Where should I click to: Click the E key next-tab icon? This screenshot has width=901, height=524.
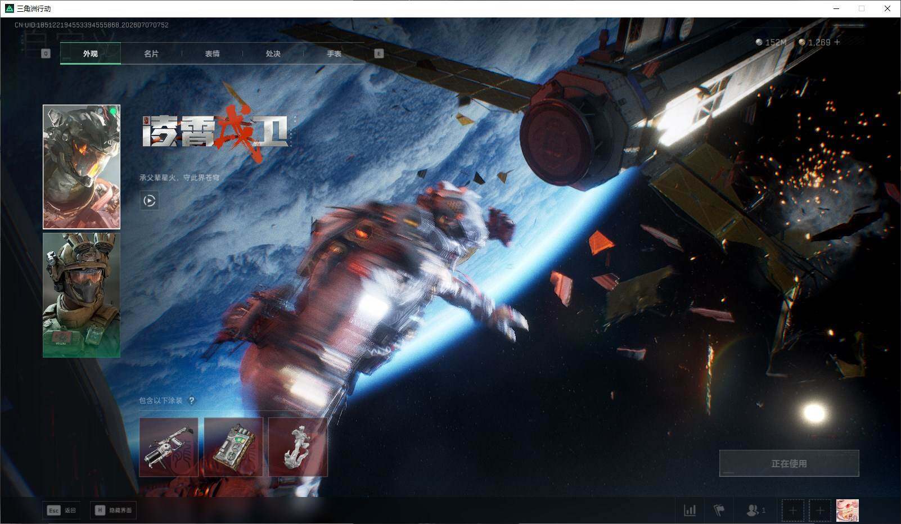pyautogui.click(x=379, y=53)
